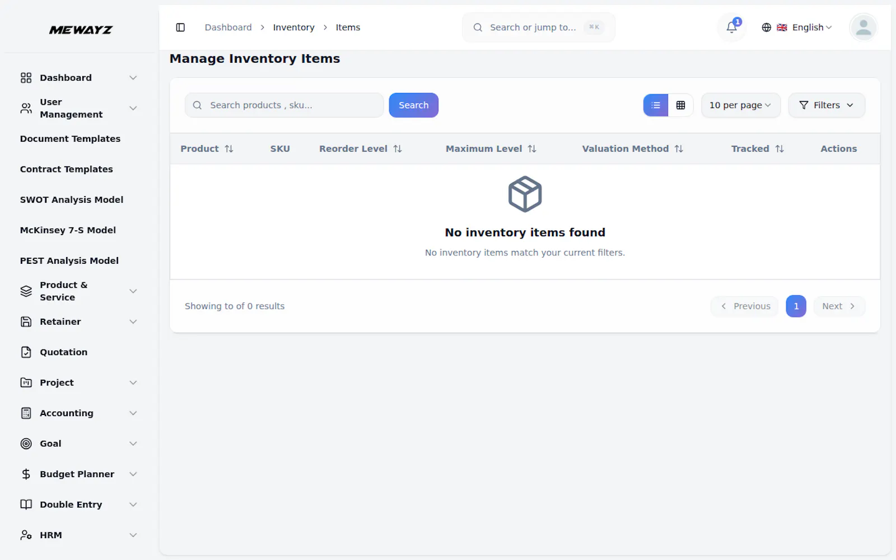The width and height of the screenshot is (896, 560).
Task: Open McKinsey 7-S Model menu item
Action: (68, 230)
